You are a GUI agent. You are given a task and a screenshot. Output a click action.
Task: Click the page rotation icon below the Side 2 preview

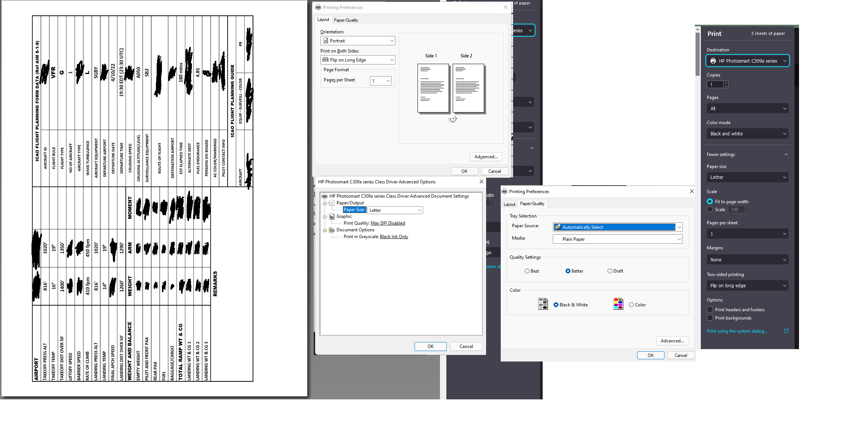(452, 119)
